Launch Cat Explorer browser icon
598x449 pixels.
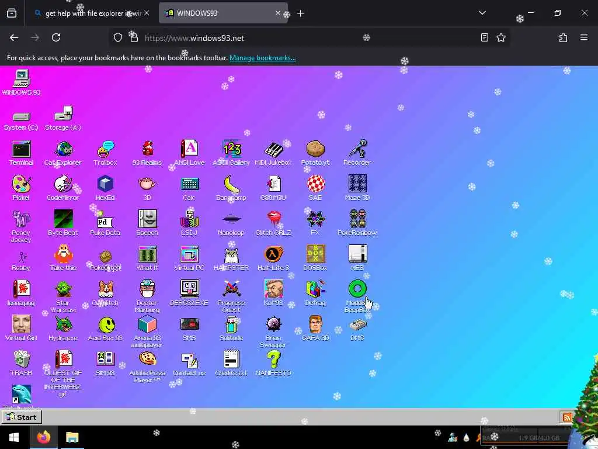point(63,153)
